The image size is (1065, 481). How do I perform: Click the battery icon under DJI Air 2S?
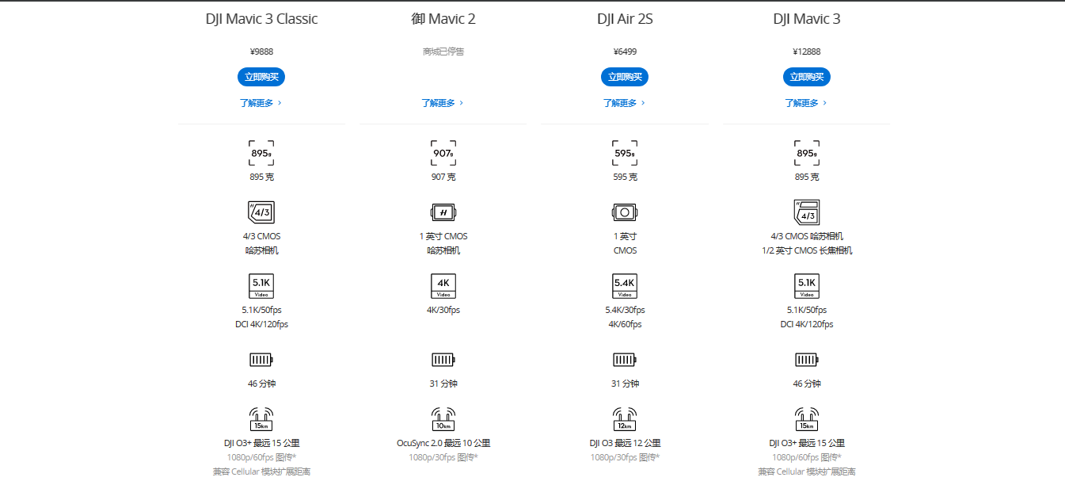click(x=625, y=360)
